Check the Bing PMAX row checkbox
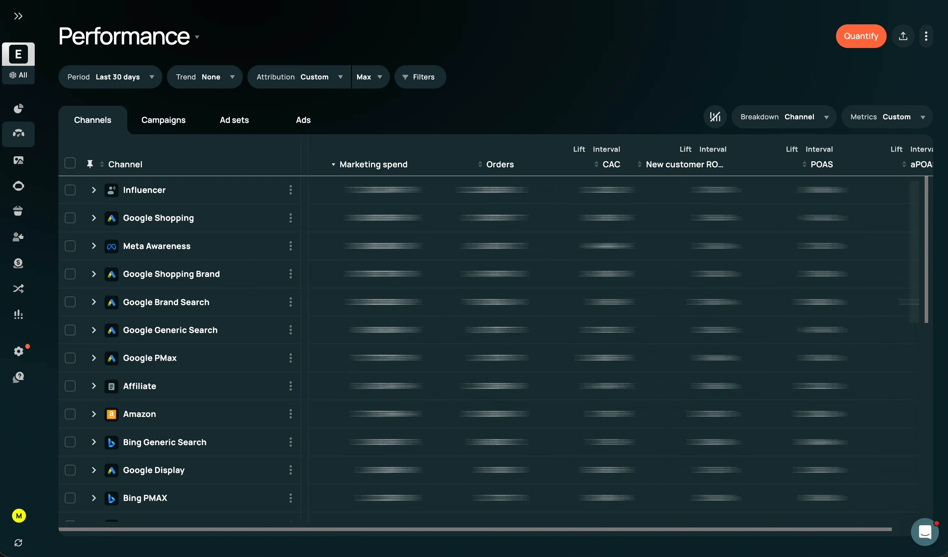Viewport: 948px width, 557px height. tap(70, 498)
